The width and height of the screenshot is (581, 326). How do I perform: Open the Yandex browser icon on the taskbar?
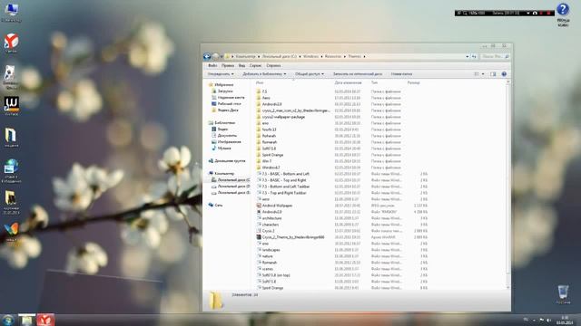(45, 320)
